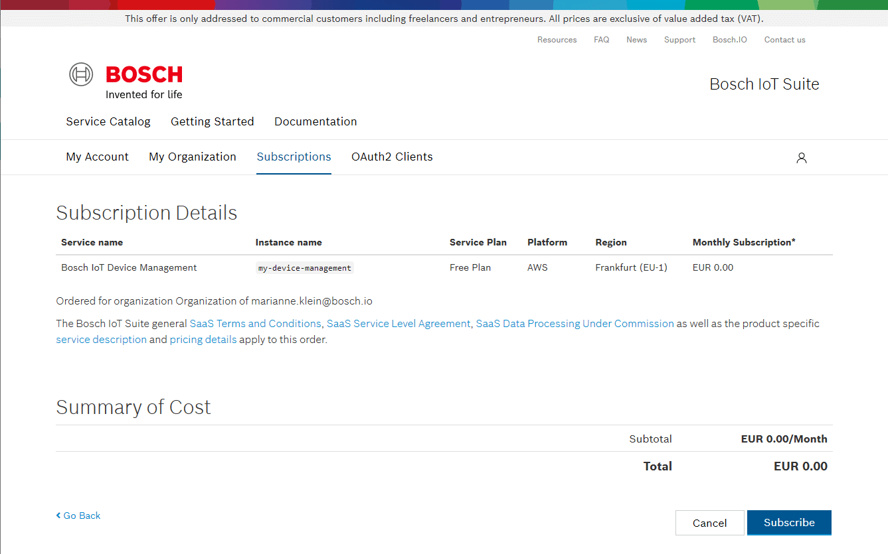This screenshot has height=554, width=888.
Task: Open Documentation menu
Action: (315, 121)
